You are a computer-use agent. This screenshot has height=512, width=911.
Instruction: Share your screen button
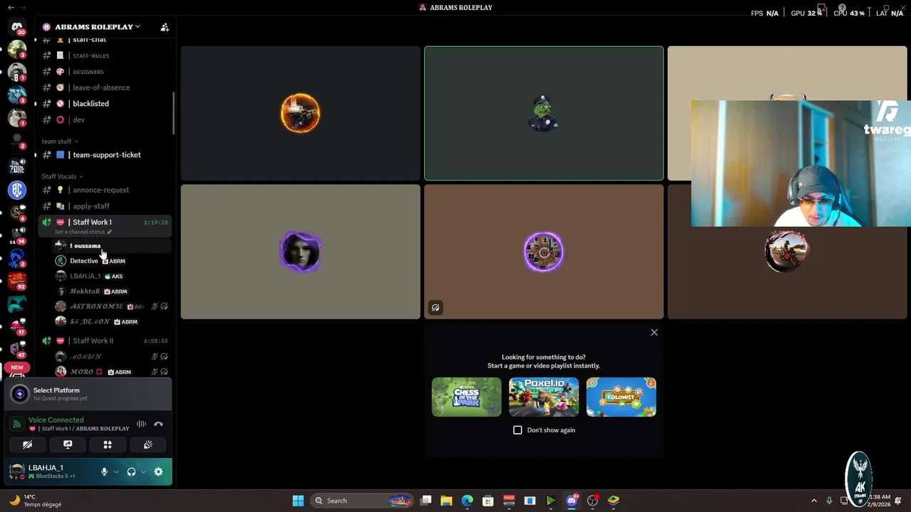tap(68, 444)
